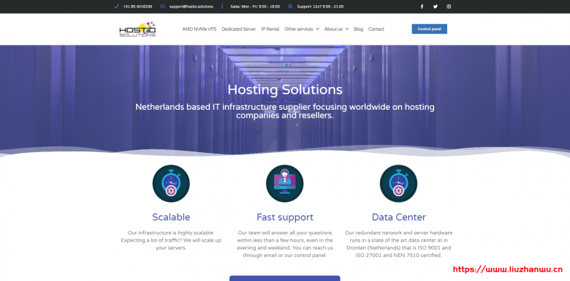Open the AMD NVMe VPS menu item

point(199,29)
